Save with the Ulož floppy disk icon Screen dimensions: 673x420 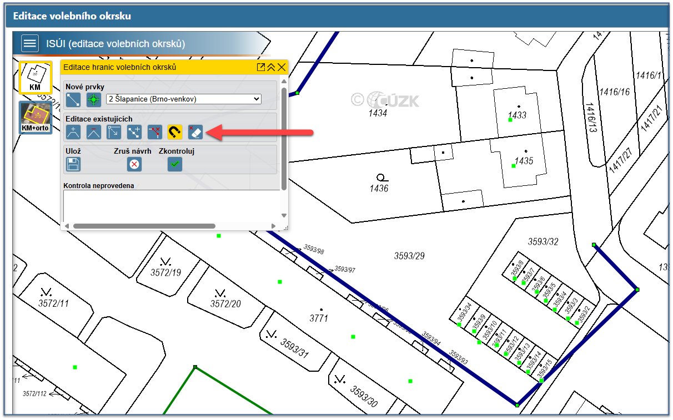coord(73,164)
